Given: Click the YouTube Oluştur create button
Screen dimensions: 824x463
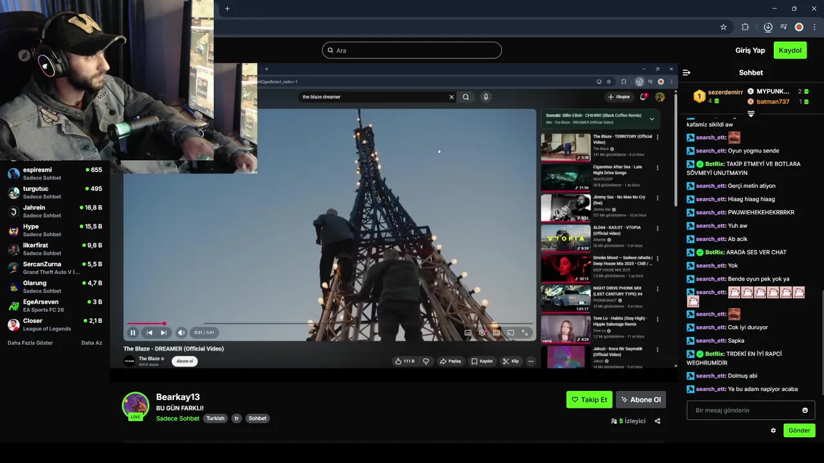Looking at the screenshot, I should (619, 97).
